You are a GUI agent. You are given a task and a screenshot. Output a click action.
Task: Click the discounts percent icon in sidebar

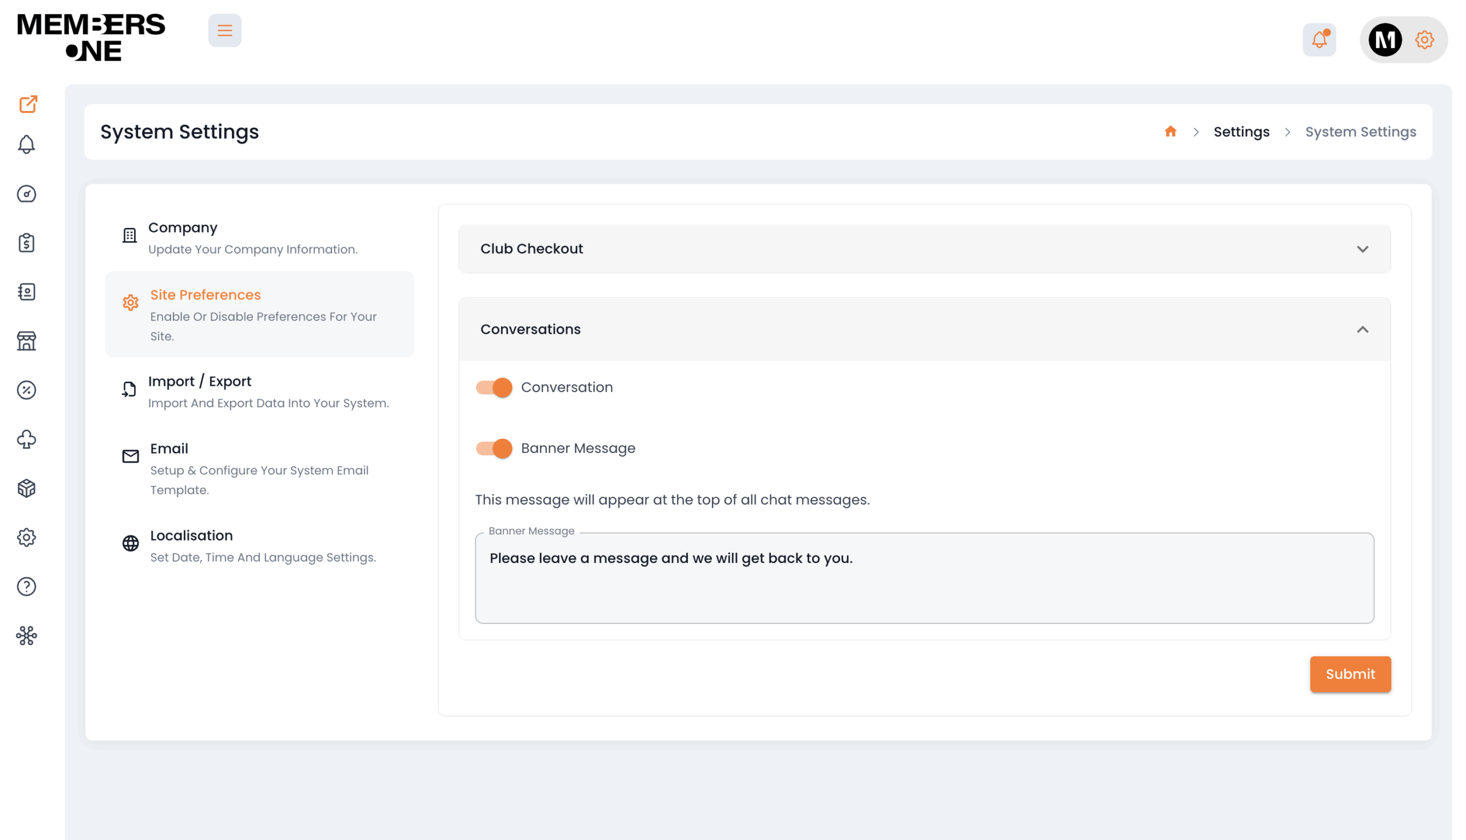coord(26,390)
